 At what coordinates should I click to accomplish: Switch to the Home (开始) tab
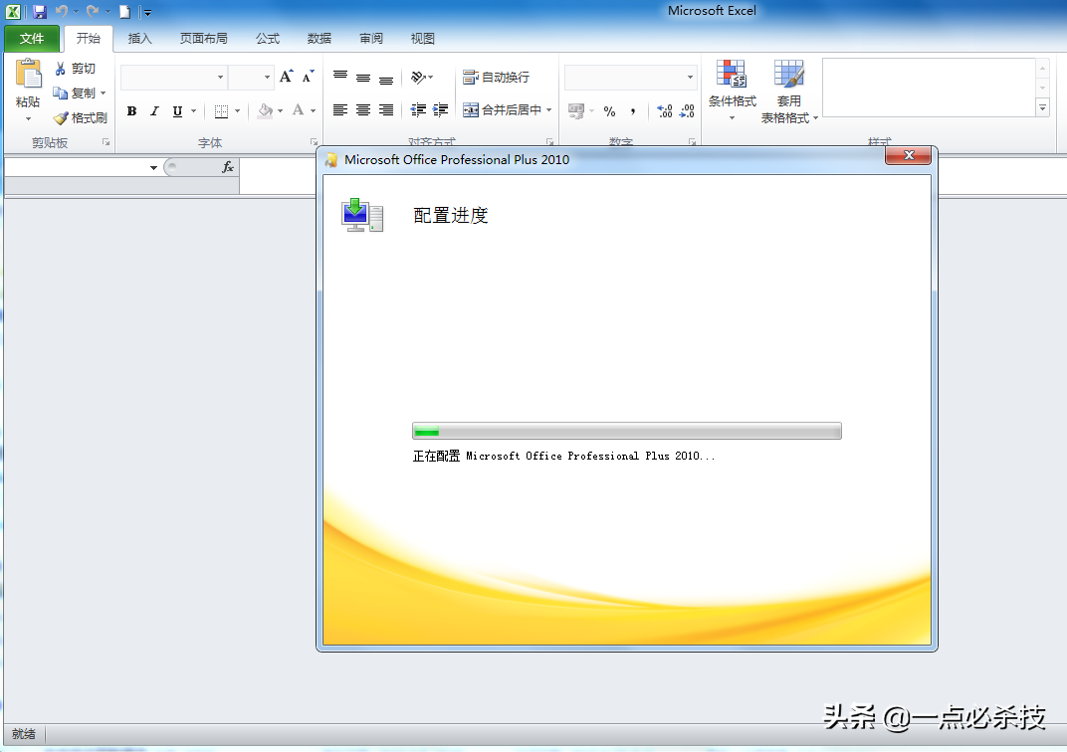coord(89,39)
